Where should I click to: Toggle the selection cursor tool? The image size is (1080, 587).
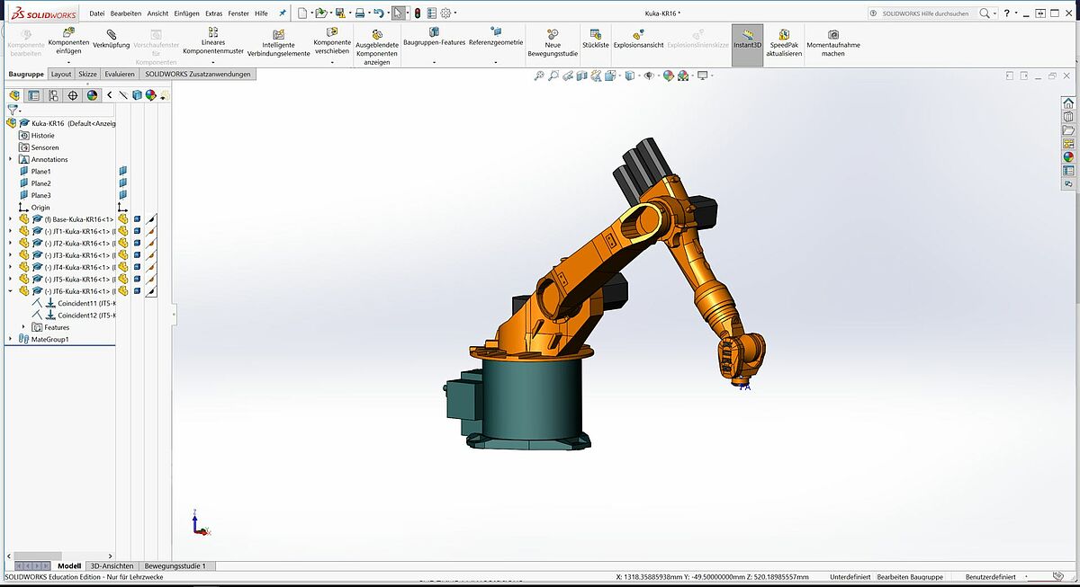coord(399,13)
